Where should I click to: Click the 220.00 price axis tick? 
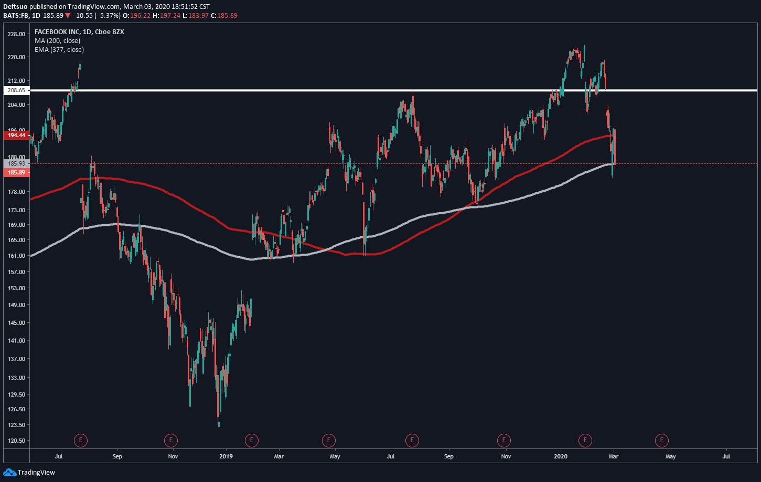point(17,57)
